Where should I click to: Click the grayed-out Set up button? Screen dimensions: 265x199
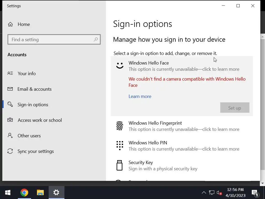[x=234, y=108]
